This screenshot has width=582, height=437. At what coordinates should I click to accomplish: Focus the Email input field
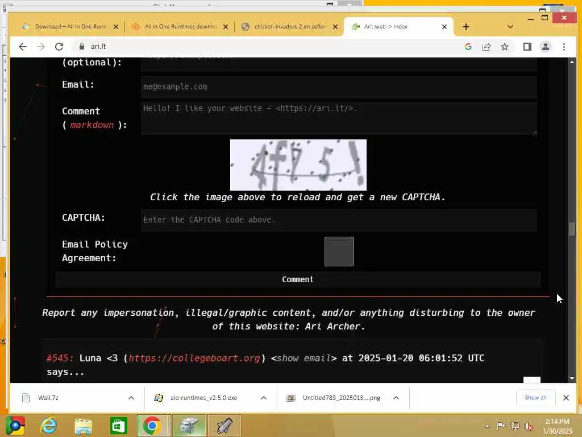(339, 87)
